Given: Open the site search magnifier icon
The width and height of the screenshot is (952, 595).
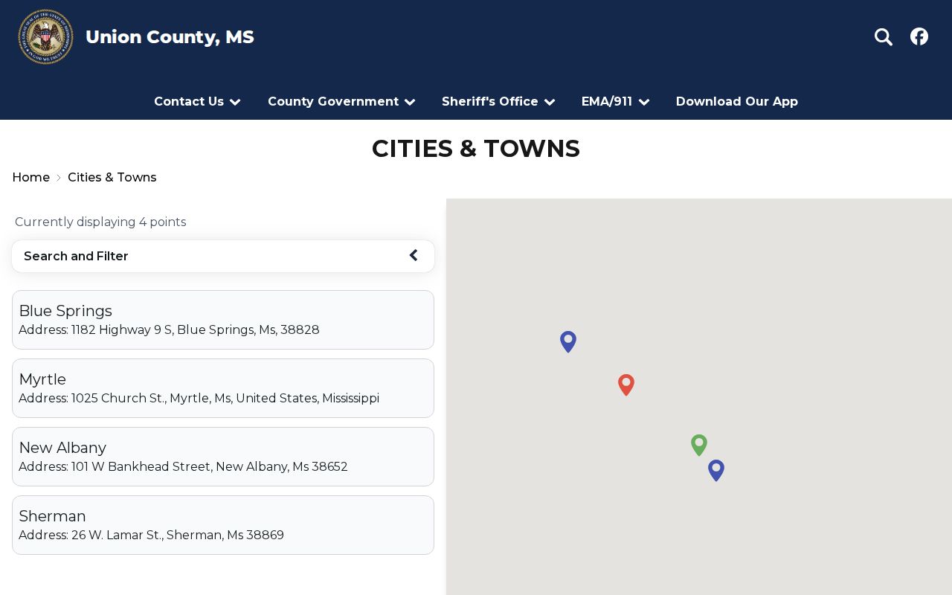Looking at the screenshot, I should point(883,36).
